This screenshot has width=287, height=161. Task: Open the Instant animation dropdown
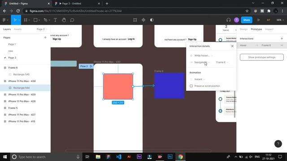[x=199, y=79]
